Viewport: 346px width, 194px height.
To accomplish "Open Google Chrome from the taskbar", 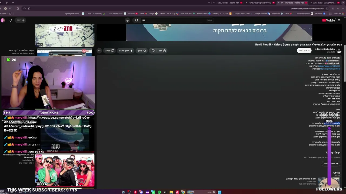I will point(183,192).
